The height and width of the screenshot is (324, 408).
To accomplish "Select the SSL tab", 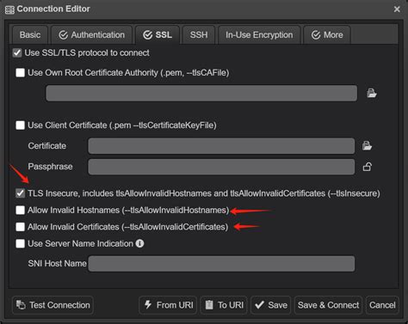I will 158,35.
